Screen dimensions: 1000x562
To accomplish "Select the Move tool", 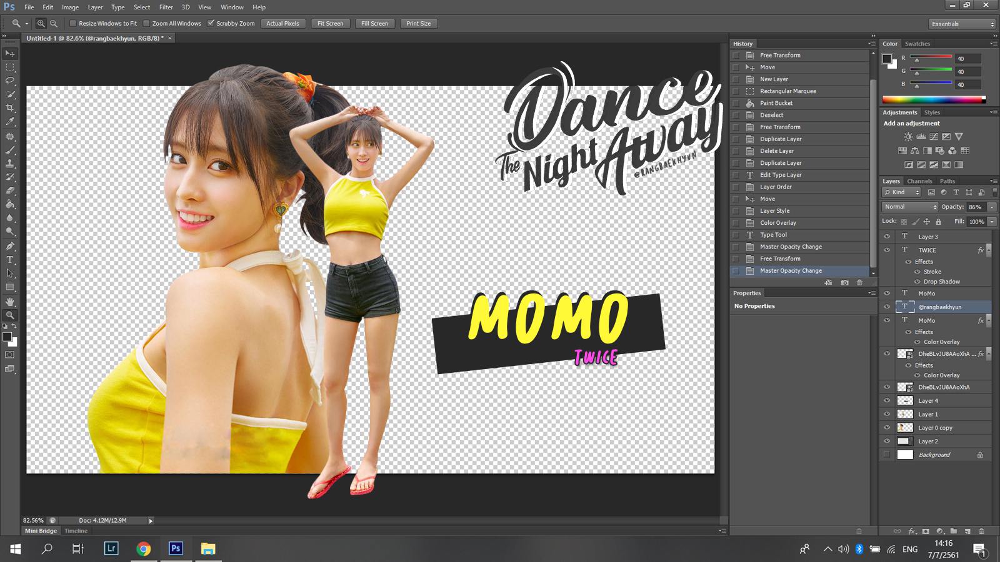I will [10, 54].
